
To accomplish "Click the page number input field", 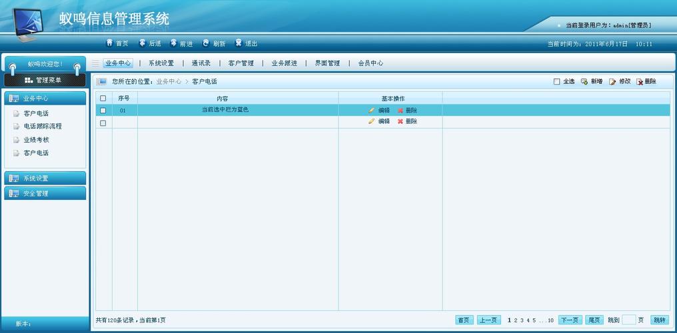I will coord(628,320).
